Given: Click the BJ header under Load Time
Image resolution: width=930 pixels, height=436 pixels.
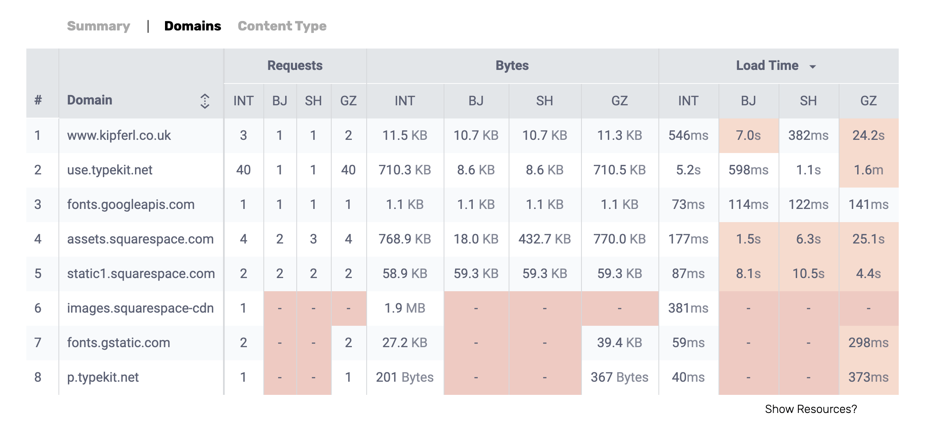Looking at the screenshot, I should [x=749, y=101].
